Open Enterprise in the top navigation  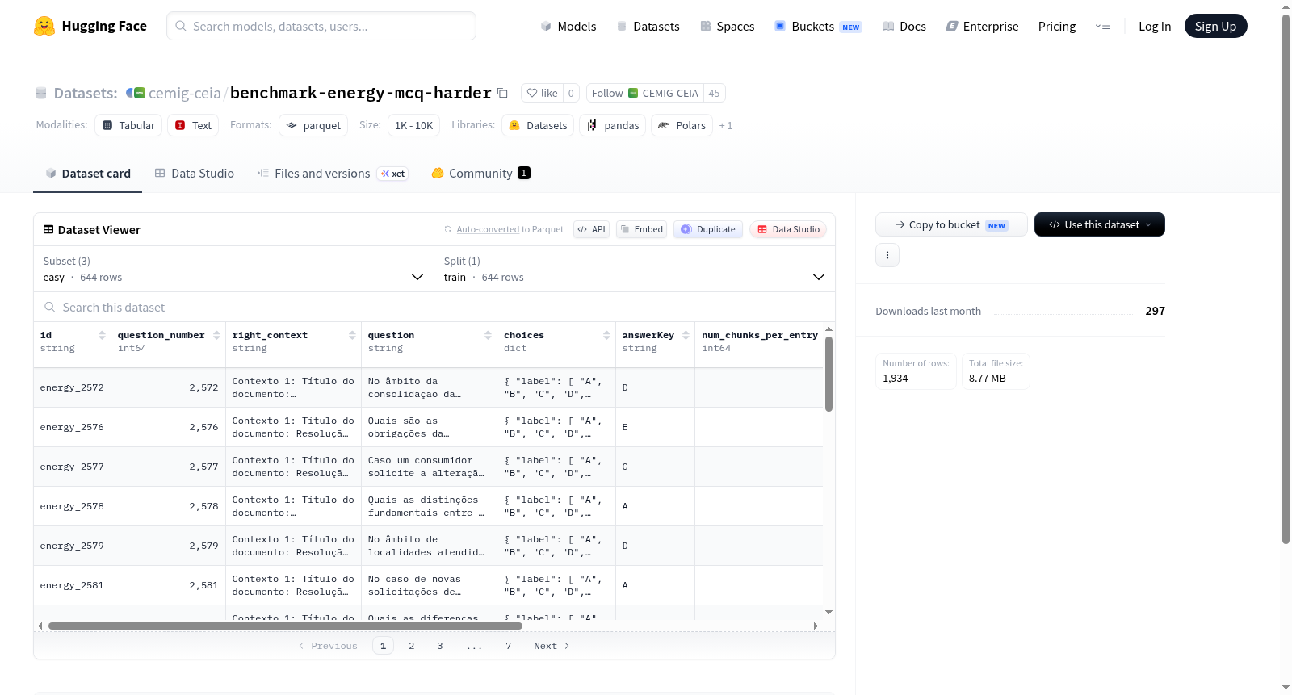pos(982,27)
